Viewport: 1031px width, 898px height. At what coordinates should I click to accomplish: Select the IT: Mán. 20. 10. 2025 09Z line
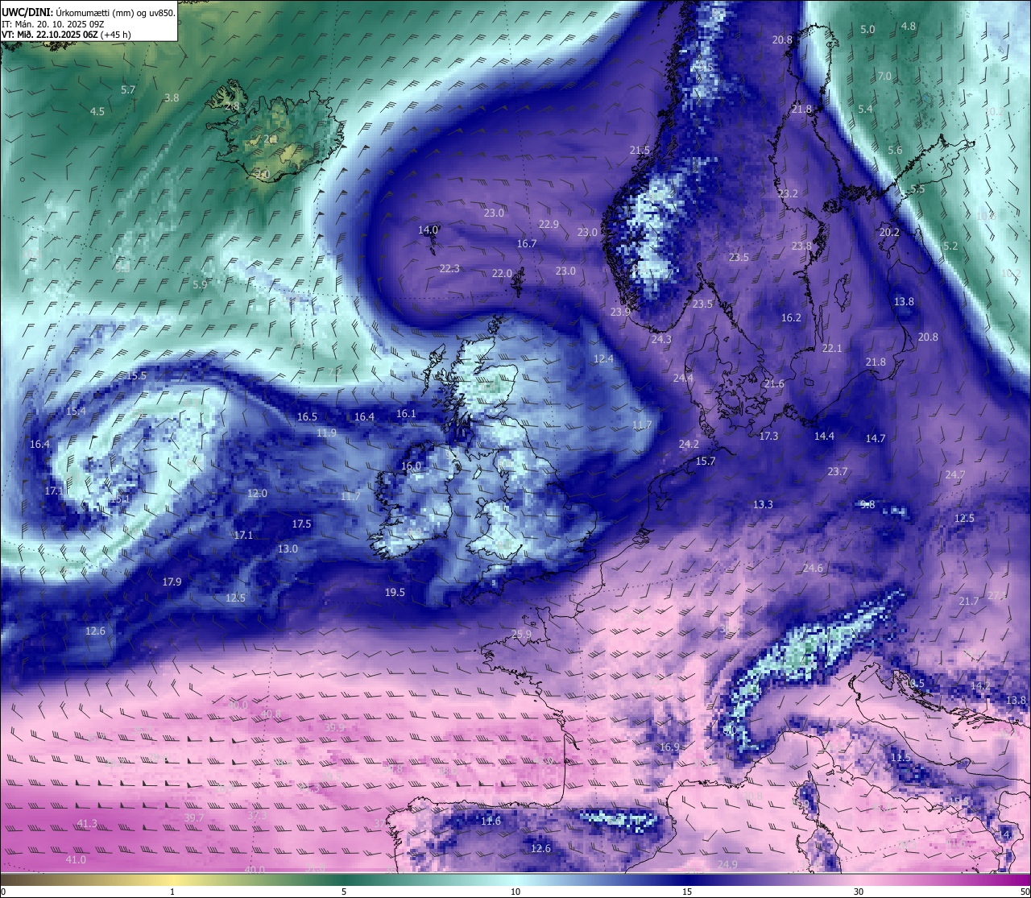59,23
